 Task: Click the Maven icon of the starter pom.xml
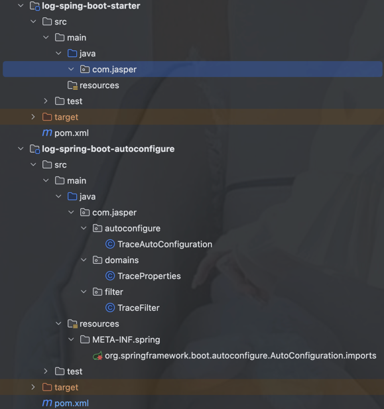[x=47, y=133]
